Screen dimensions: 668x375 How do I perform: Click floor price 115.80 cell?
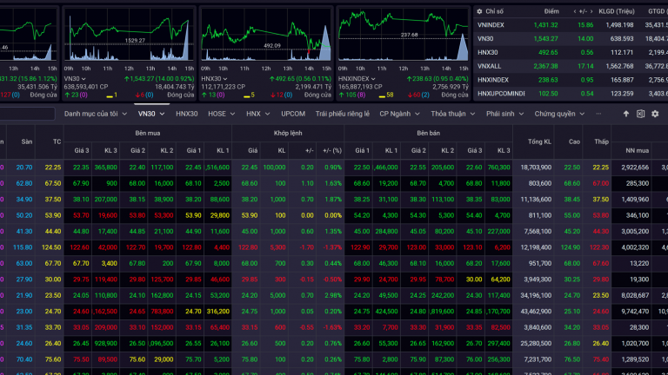point(23,247)
